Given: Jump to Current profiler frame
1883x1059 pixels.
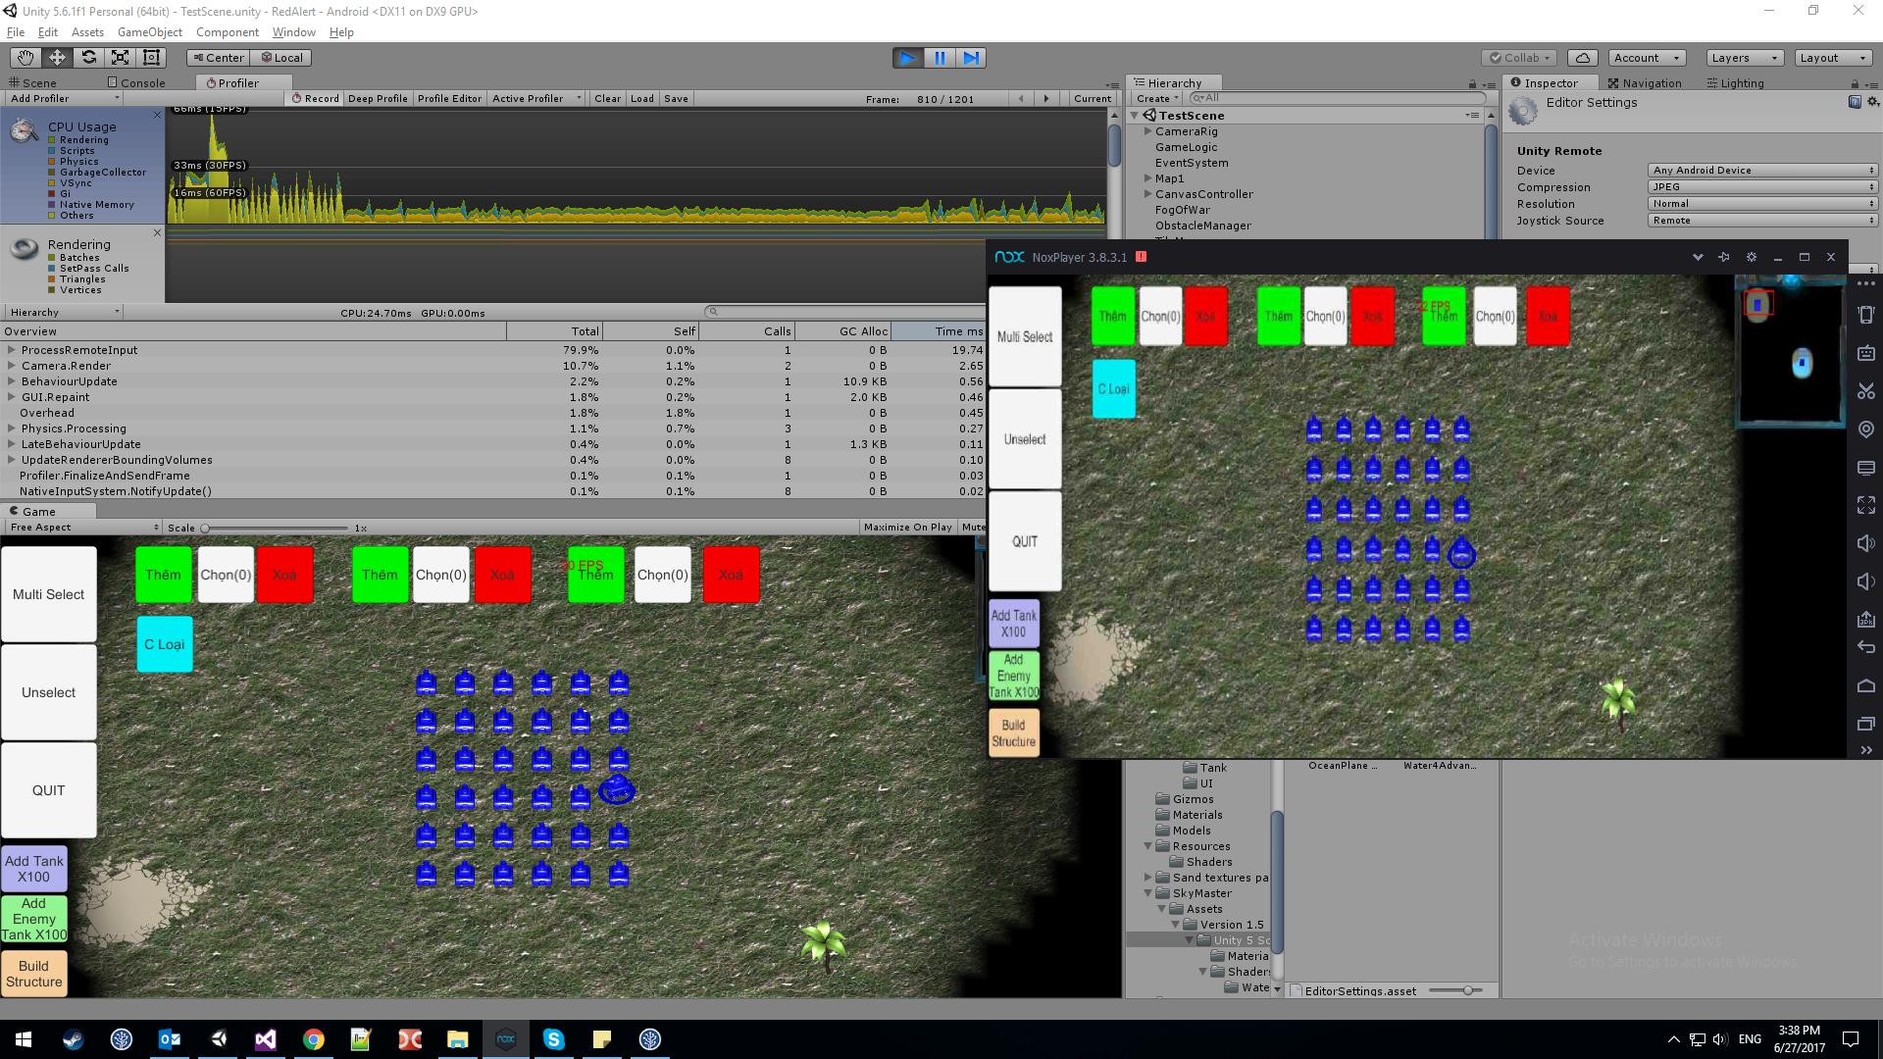Looking at the screenshot, I should 1092,99.
